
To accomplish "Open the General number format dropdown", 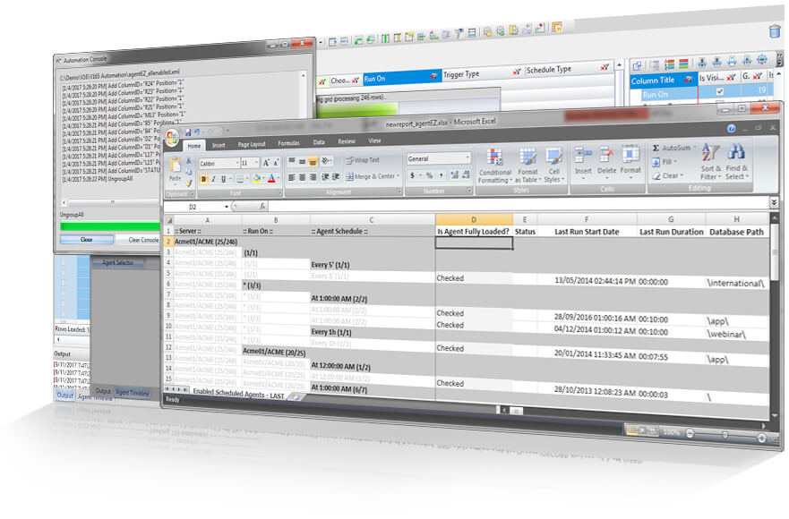I will point(467,157).
